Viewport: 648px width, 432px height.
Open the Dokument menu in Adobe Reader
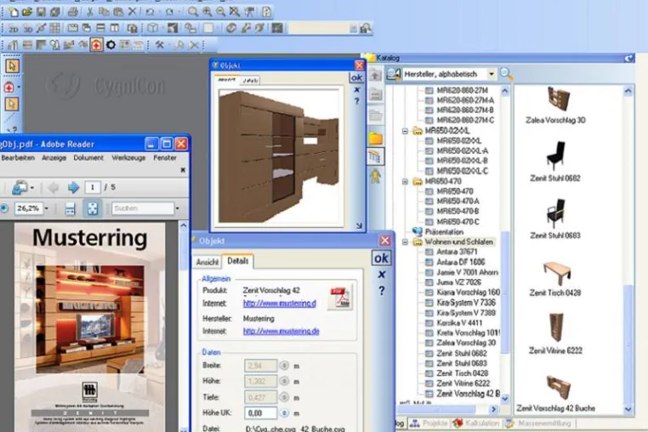click(x=88, y=158)
